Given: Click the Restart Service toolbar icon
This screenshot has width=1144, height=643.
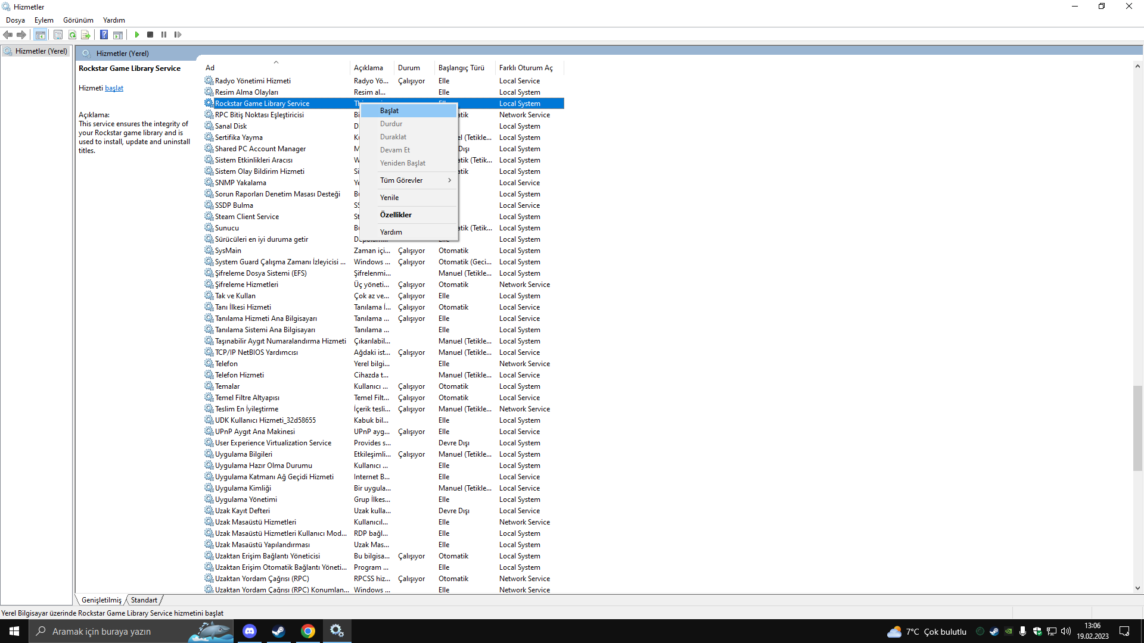Looking at the screenshot, I should pos(178,35).
